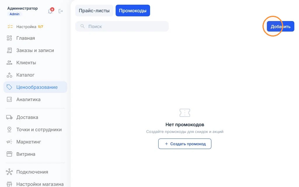Open Заказы и записи menu item

[x=35, y=50]
